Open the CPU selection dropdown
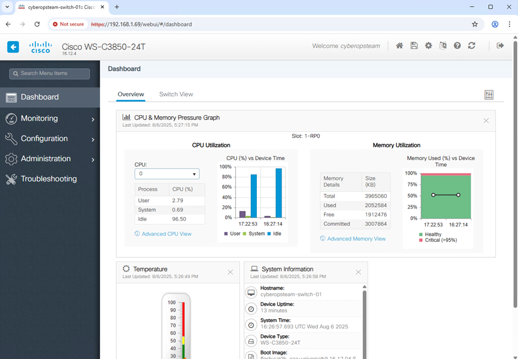Viewport: 518px width, 359px height. coord(167,174)
